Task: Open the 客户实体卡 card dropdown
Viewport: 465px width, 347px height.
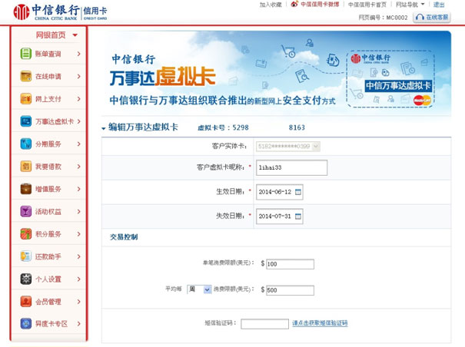Action: pyautogui.click(x=316, y=145)
